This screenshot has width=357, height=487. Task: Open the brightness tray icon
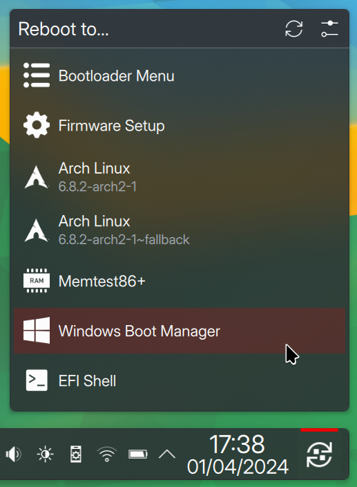(46, 454)
